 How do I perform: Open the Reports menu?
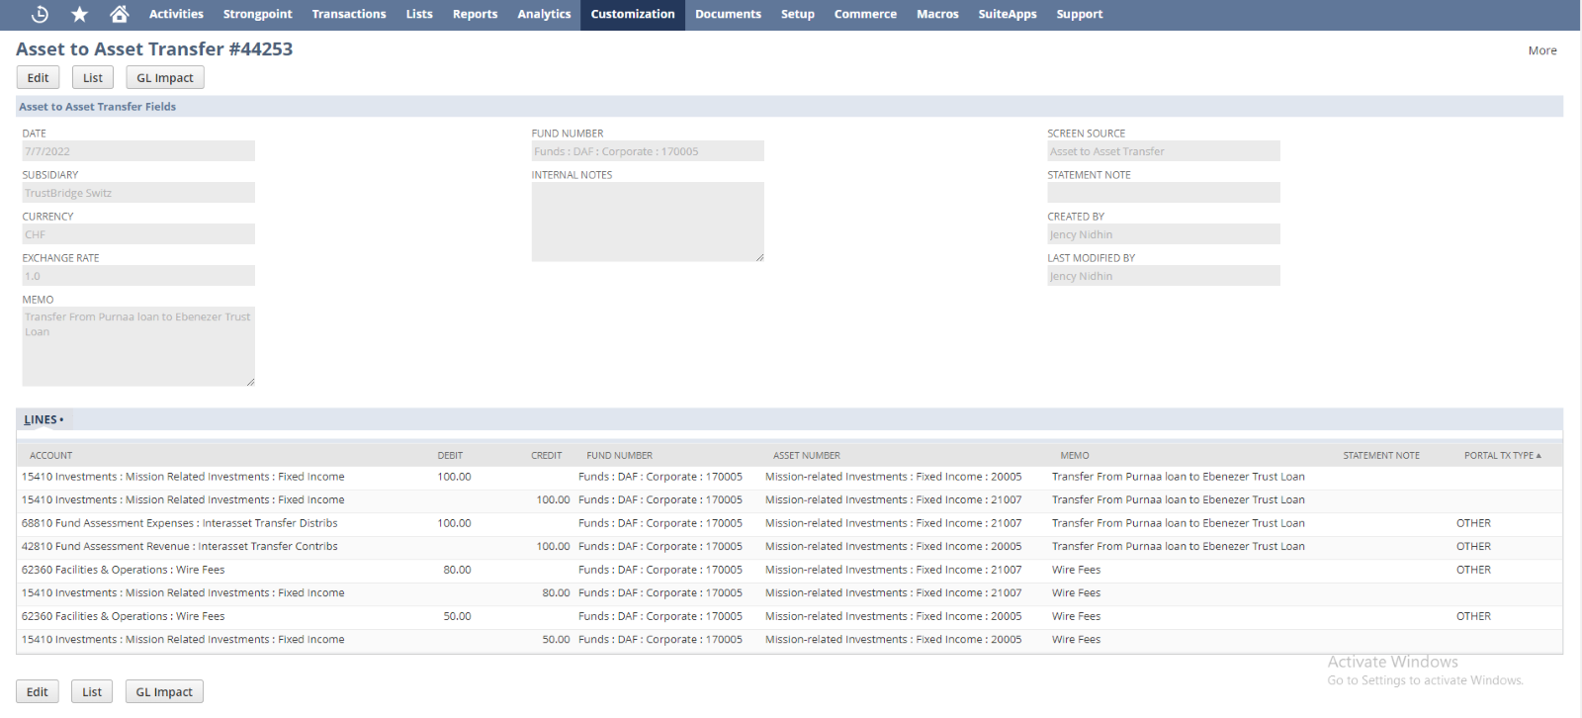475,14
